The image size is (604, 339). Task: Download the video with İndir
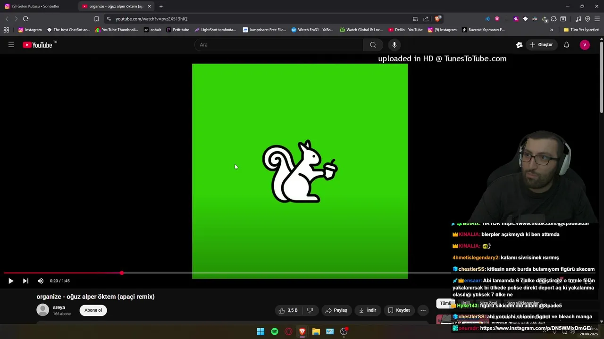tap(368, 310)
